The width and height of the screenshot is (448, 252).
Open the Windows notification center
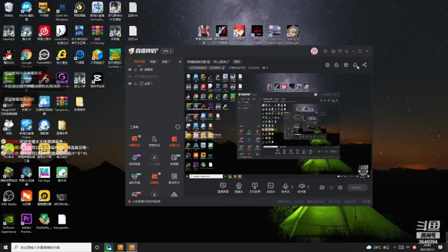click(x=440, y=247)
